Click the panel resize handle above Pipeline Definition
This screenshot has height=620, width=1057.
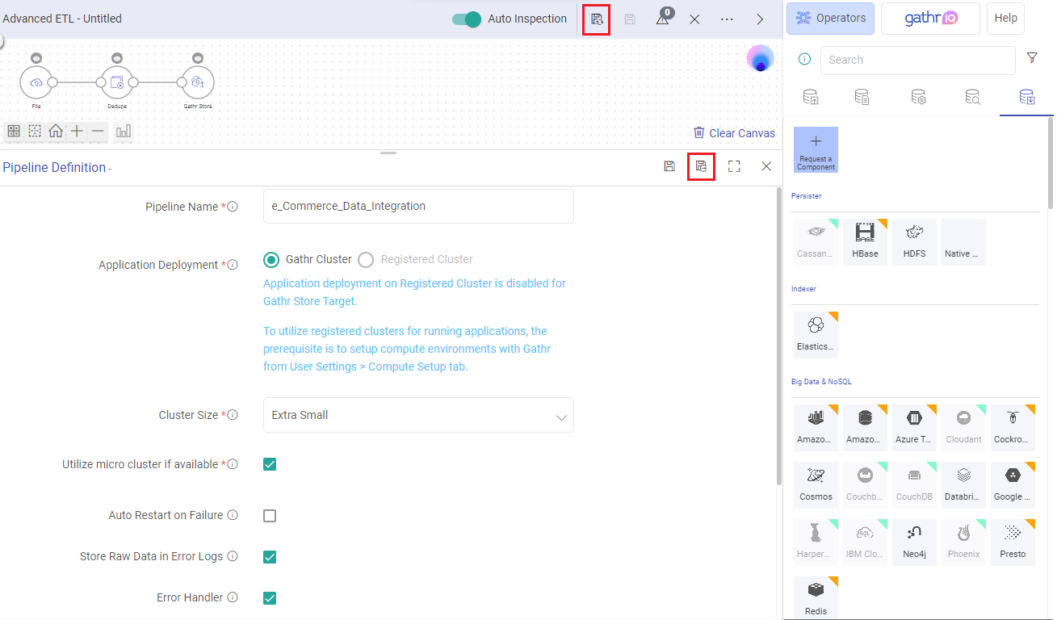point(388,153)
